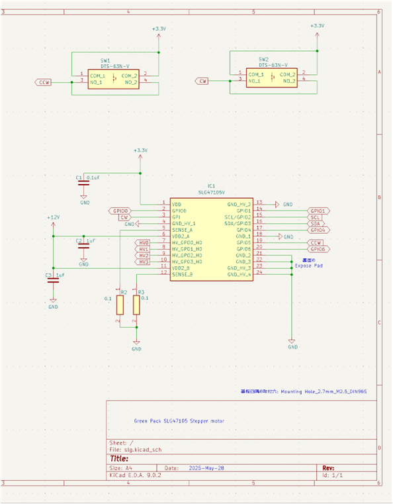
Task: Click the HV_GPO0_HD pin name inside IC1
Action: pyautogui.click(x=187, y=243)
